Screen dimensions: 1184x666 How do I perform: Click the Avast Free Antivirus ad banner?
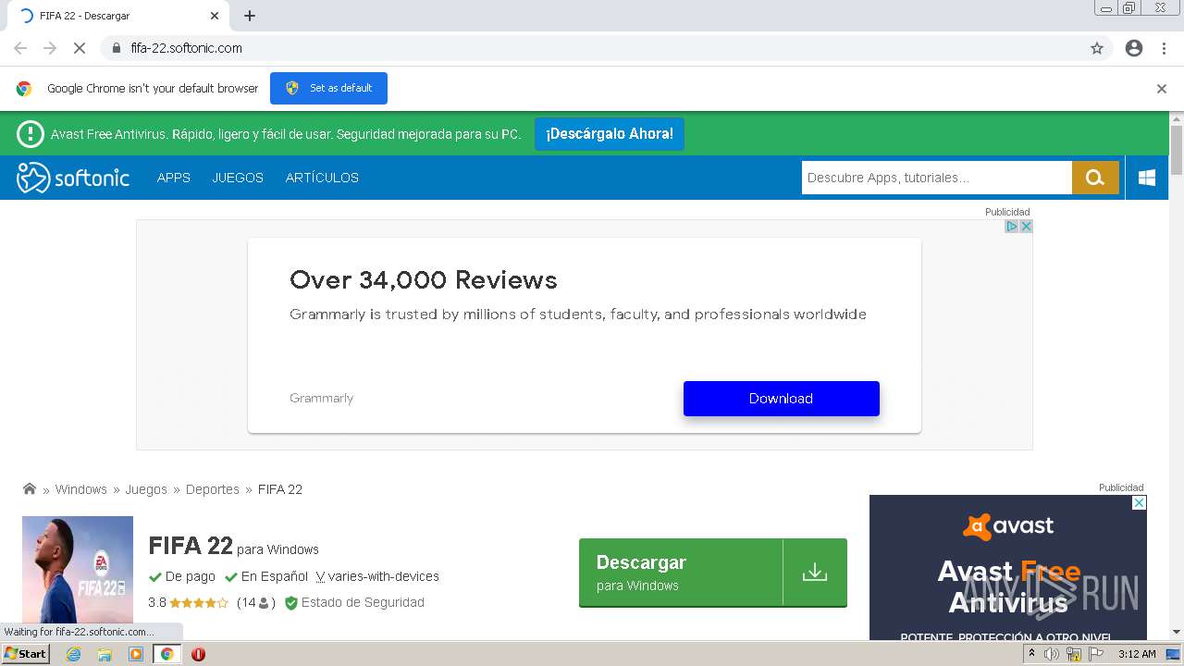coord(1008,568)
